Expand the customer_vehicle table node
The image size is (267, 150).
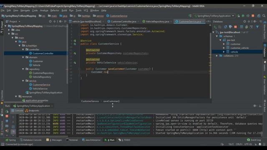224,48
